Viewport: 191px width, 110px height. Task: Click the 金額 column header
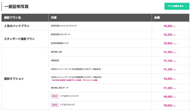pyautogui.click(x=157, y=18)
